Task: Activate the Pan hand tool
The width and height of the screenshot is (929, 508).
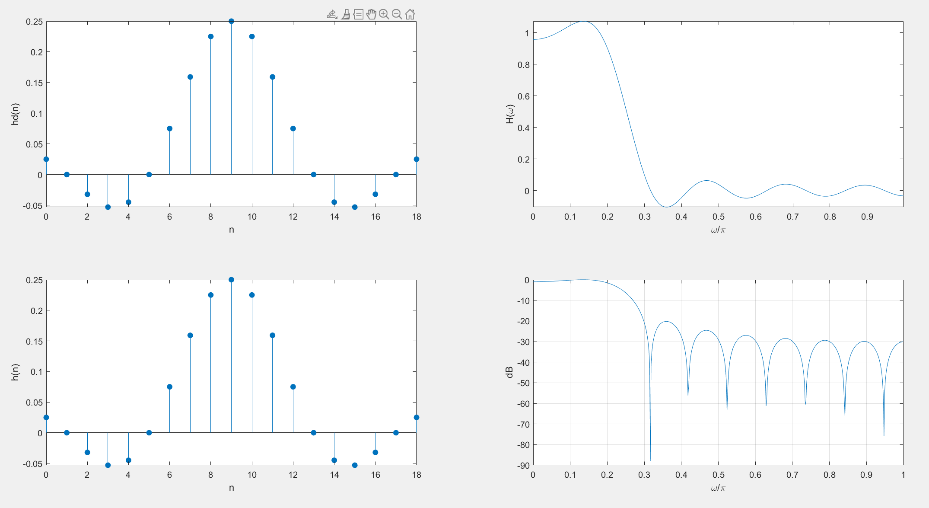Action: coord(371,15)
